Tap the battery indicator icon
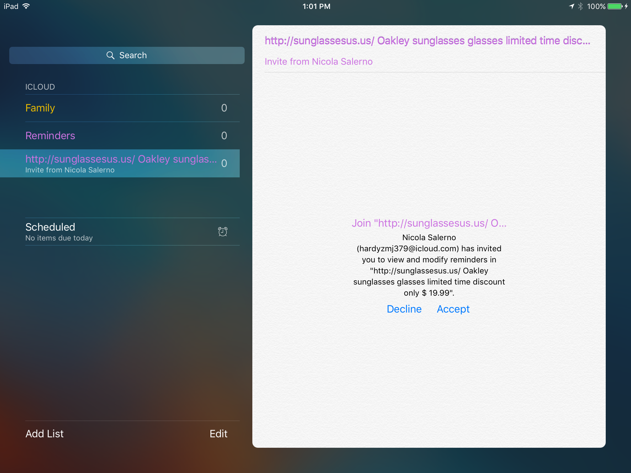Viewport: 631px width, 473px height. (x=615, y=6)
